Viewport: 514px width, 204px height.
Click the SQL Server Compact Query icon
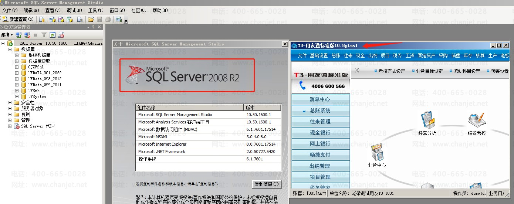click(79, 19)
